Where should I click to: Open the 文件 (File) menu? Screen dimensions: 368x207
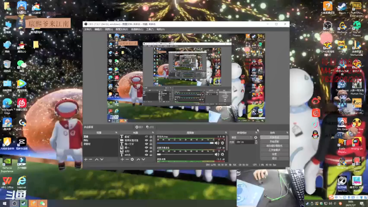(88, 29)
